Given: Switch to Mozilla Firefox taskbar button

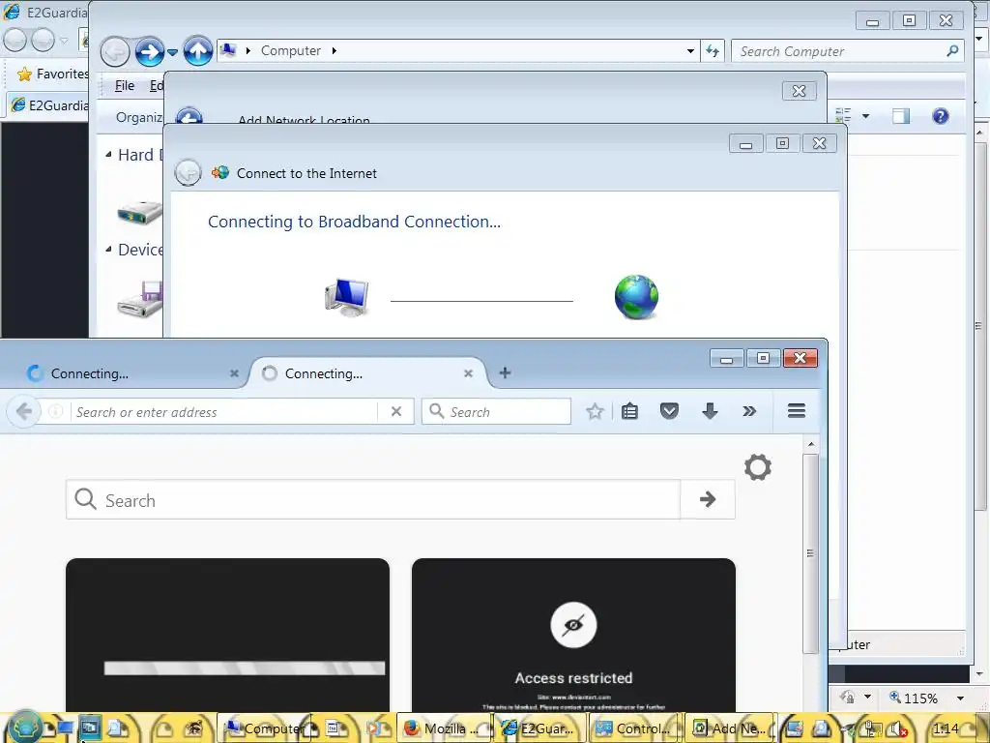Looking at the screenshot, I should (x=442, y=728).
